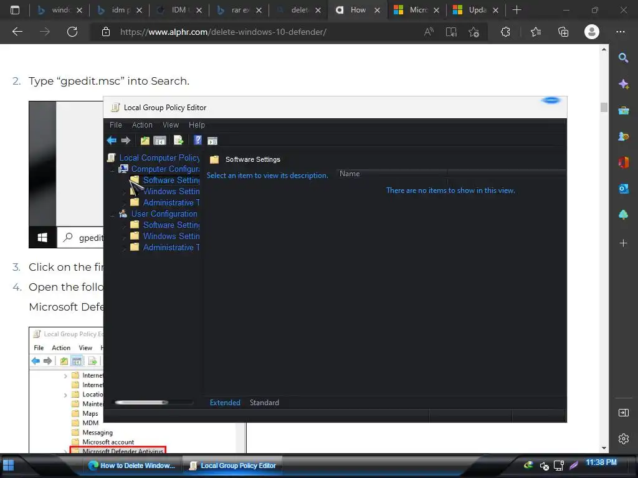The height and width of the screenshot is (478, 638).
Task: Open Edge Settings and more ellipsis
Action: point(621,32)
